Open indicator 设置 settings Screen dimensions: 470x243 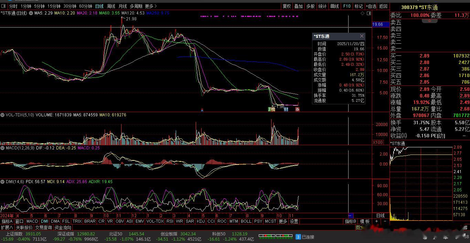click(294, 221)
